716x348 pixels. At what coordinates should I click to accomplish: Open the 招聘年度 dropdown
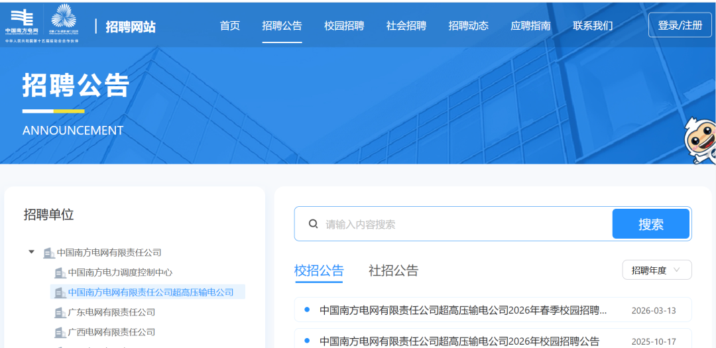[656, 270]
